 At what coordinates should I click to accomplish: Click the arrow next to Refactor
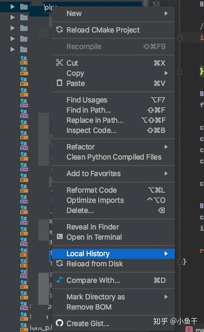pos(166,147)
